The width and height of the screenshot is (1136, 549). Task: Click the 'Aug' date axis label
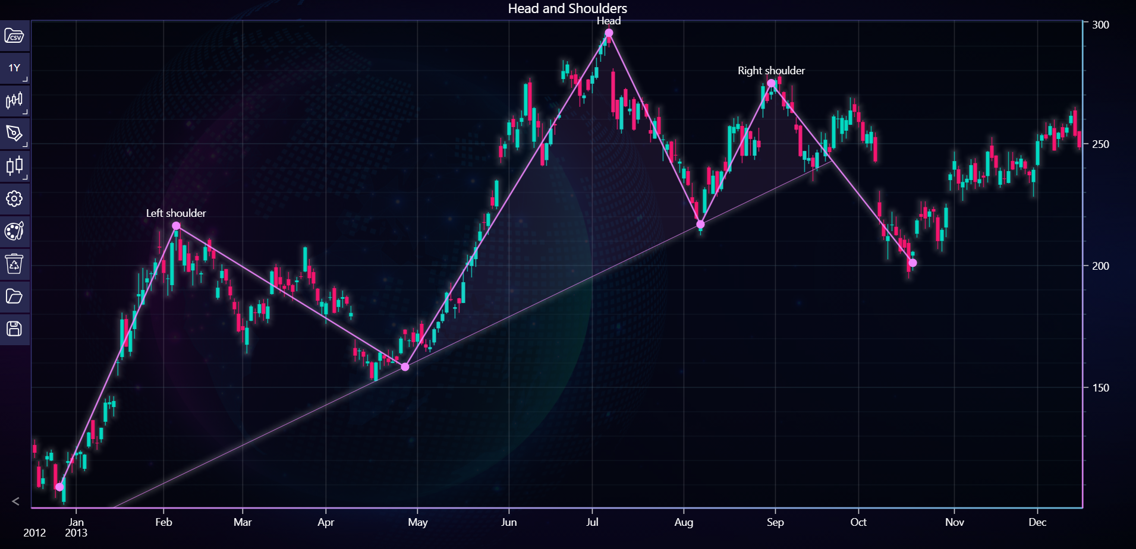point(684,522)
